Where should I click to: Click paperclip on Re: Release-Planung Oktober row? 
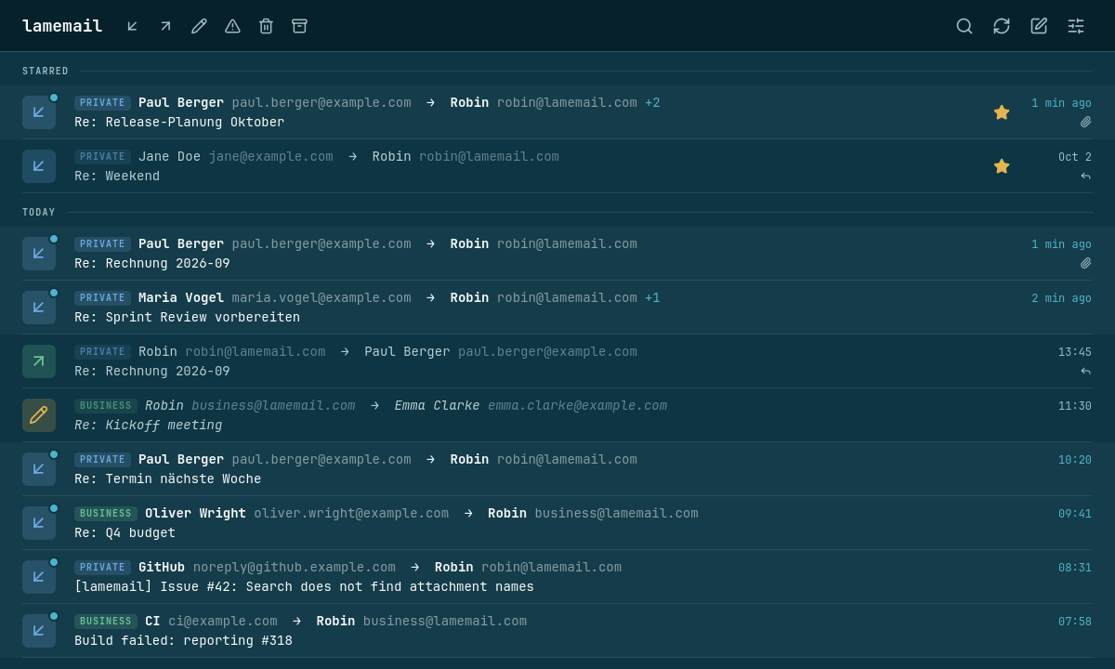coord(1085,122)
